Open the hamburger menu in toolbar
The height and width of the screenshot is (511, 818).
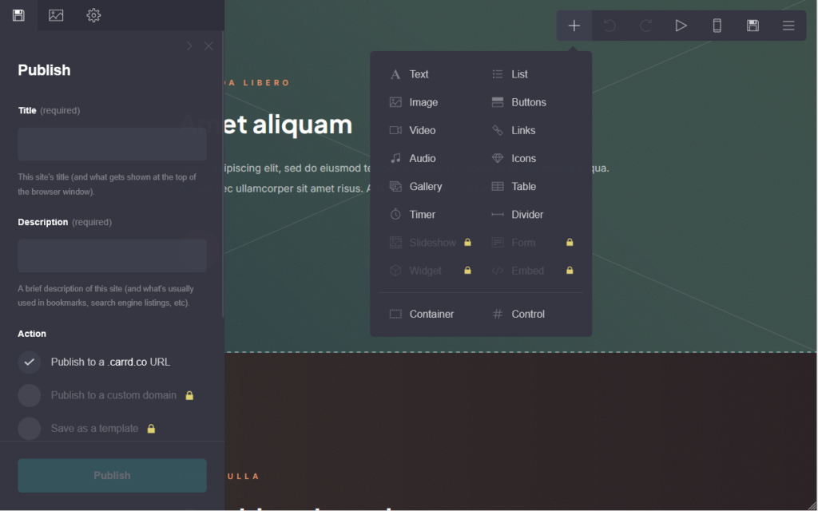(x=788, y=26)
